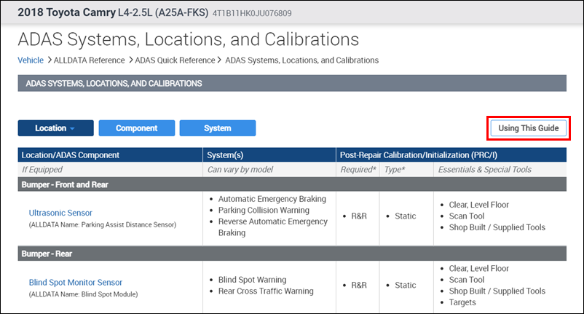Click ADAS Quick Reference in the breadcrumb
Viewport: 584px width, 314px height.
(175, 60)
